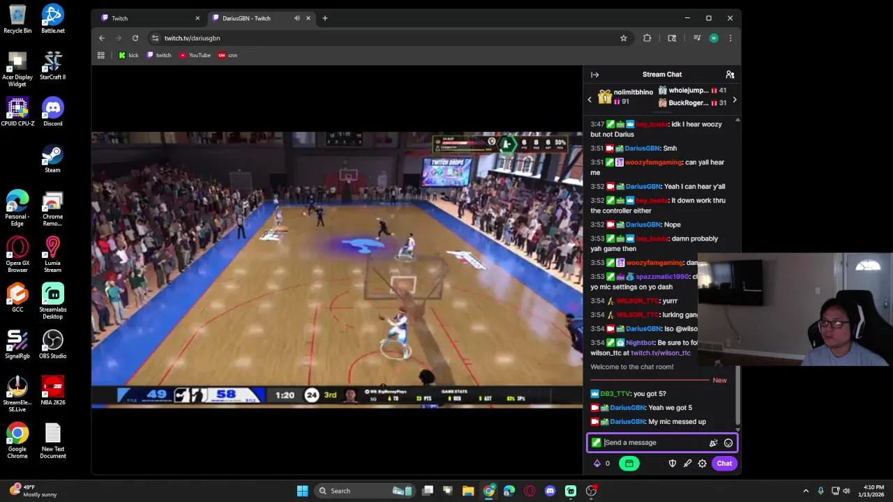The image size is (893, 502).
Task: Go back in browser history
Action: click(102, 38)
